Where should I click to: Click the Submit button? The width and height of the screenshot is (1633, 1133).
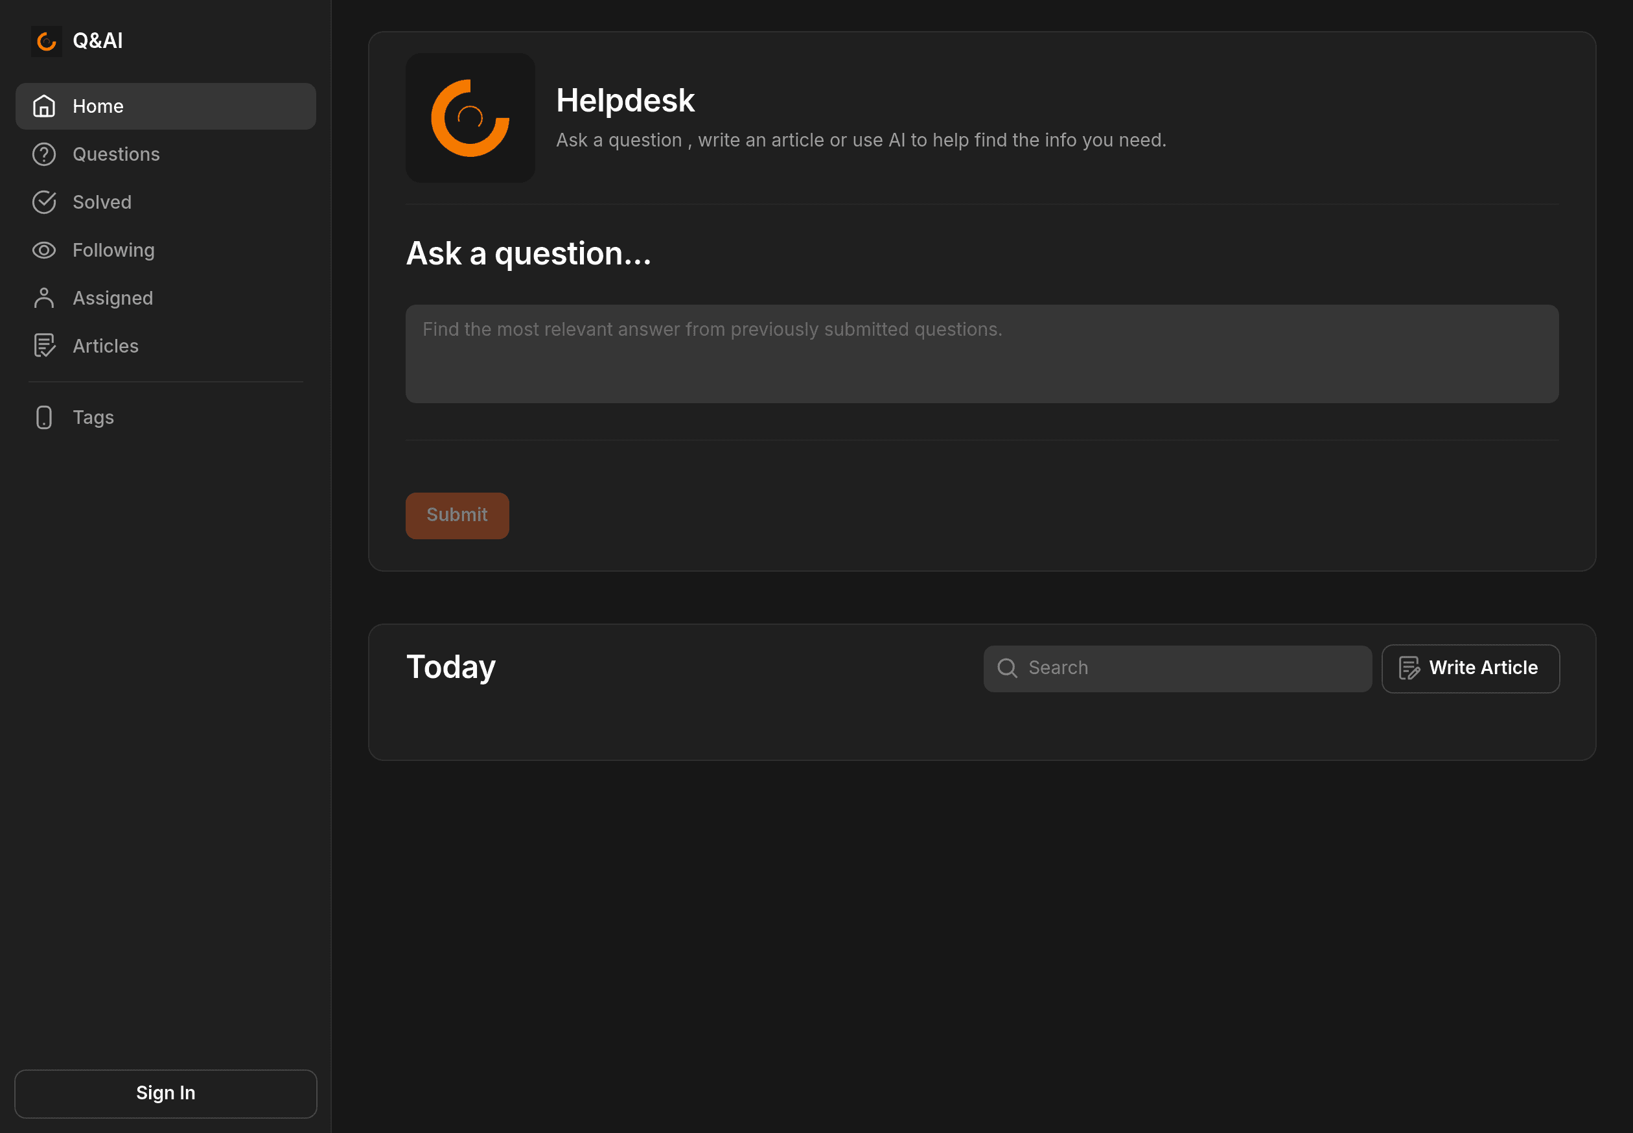click(457, 515)
